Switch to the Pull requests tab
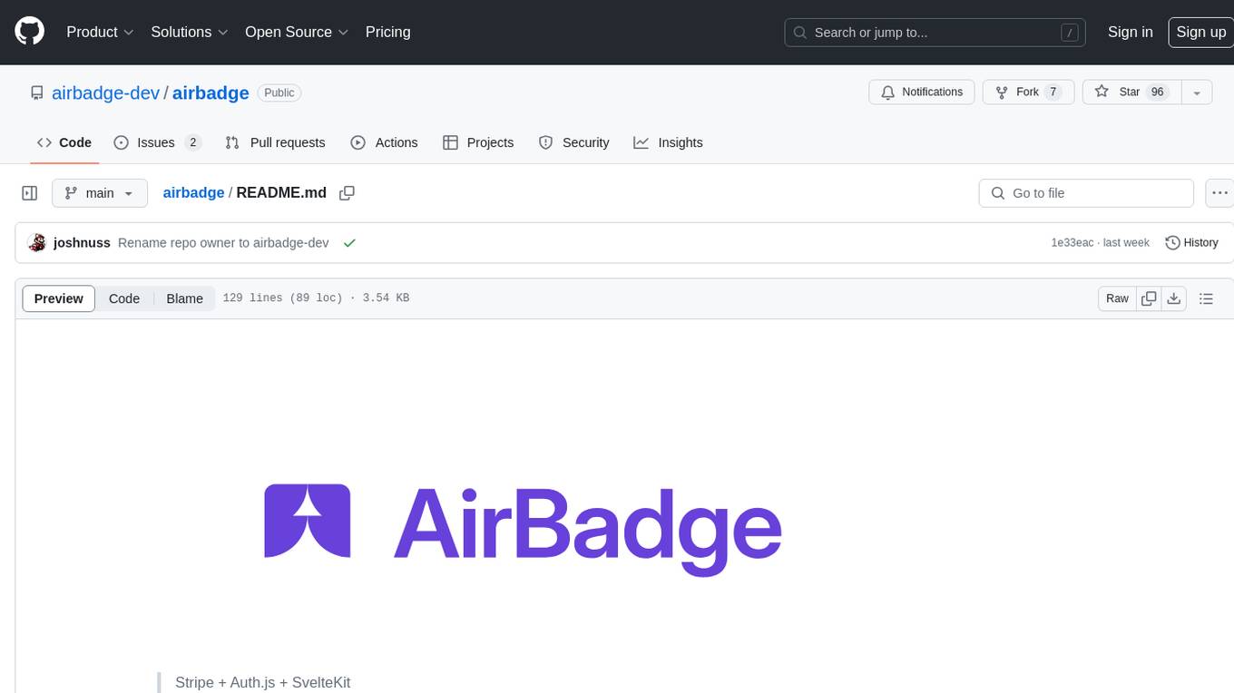 click(x=275, y=142)
